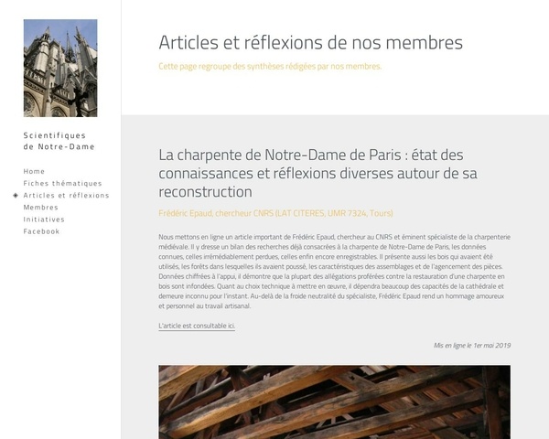This screenshot has width=549, height=439.
Task: Click the diamond marker beside Articles et réflexions
Action: [x=16, y=196]
